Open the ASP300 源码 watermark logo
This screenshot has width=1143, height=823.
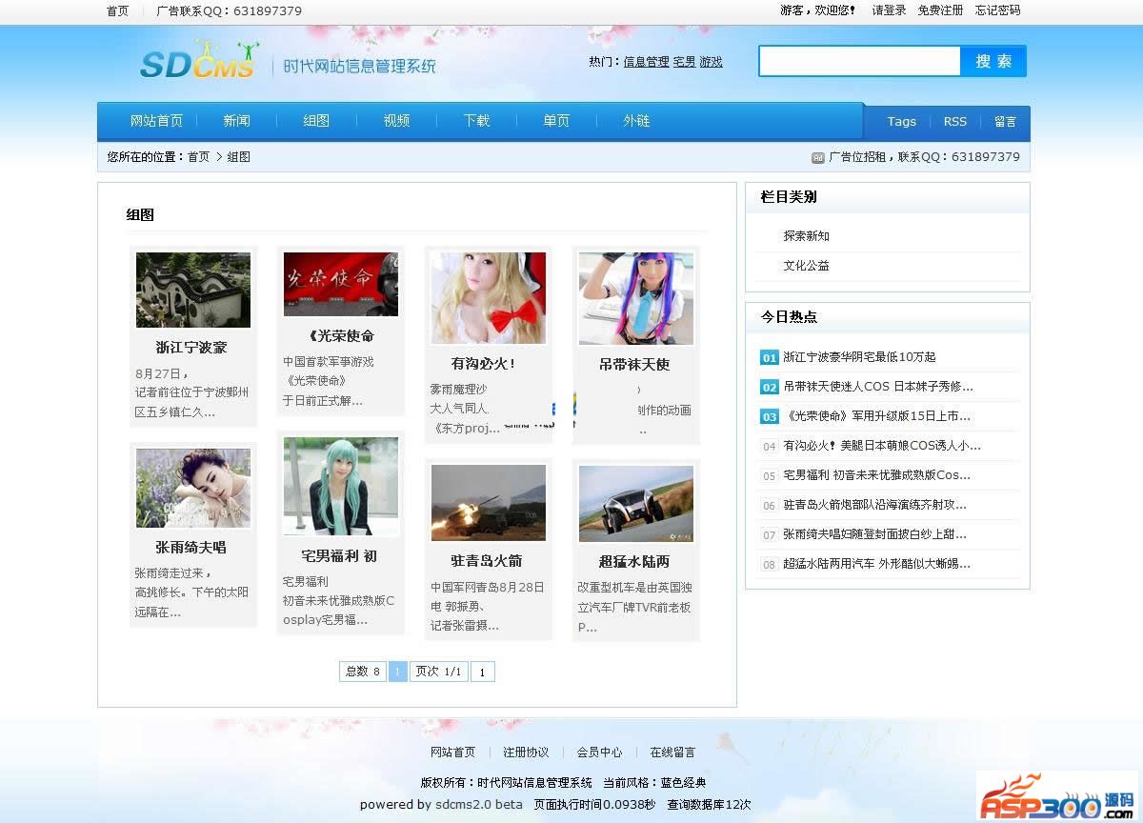1057,796
